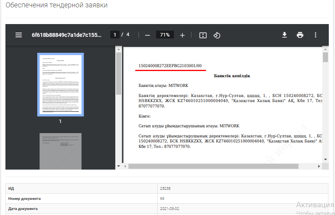Image resolution: width=335 pixels, height=215 pixels.
Task: Click the 71% zoom level field
Action: click(x=165, y=35)
